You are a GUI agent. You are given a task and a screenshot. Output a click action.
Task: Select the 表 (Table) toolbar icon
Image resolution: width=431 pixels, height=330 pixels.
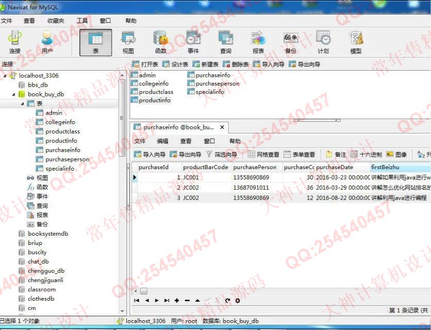(x=96, y=42)
